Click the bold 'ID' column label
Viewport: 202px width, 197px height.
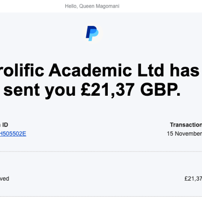tap(5, 125)
